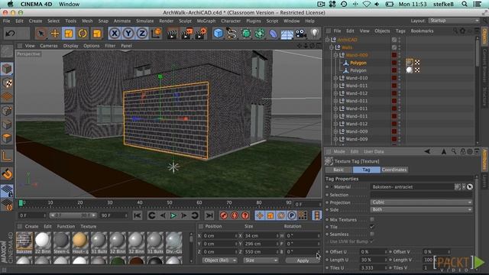This screenshot has width=489, height=275.
Task: Open the MoGraph menu
Action: [x=206, y=21]
